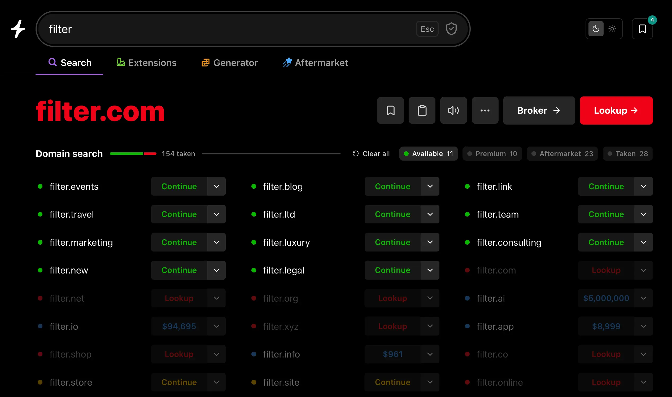Viewport: 672px width, 397px height.
Task: Play pronunciation with the speaker icon
Action: (x=453, y=111)
